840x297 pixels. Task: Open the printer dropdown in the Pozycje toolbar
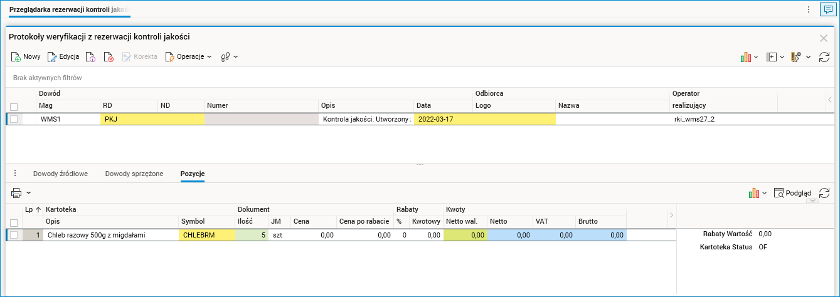[x=21, y=193]
